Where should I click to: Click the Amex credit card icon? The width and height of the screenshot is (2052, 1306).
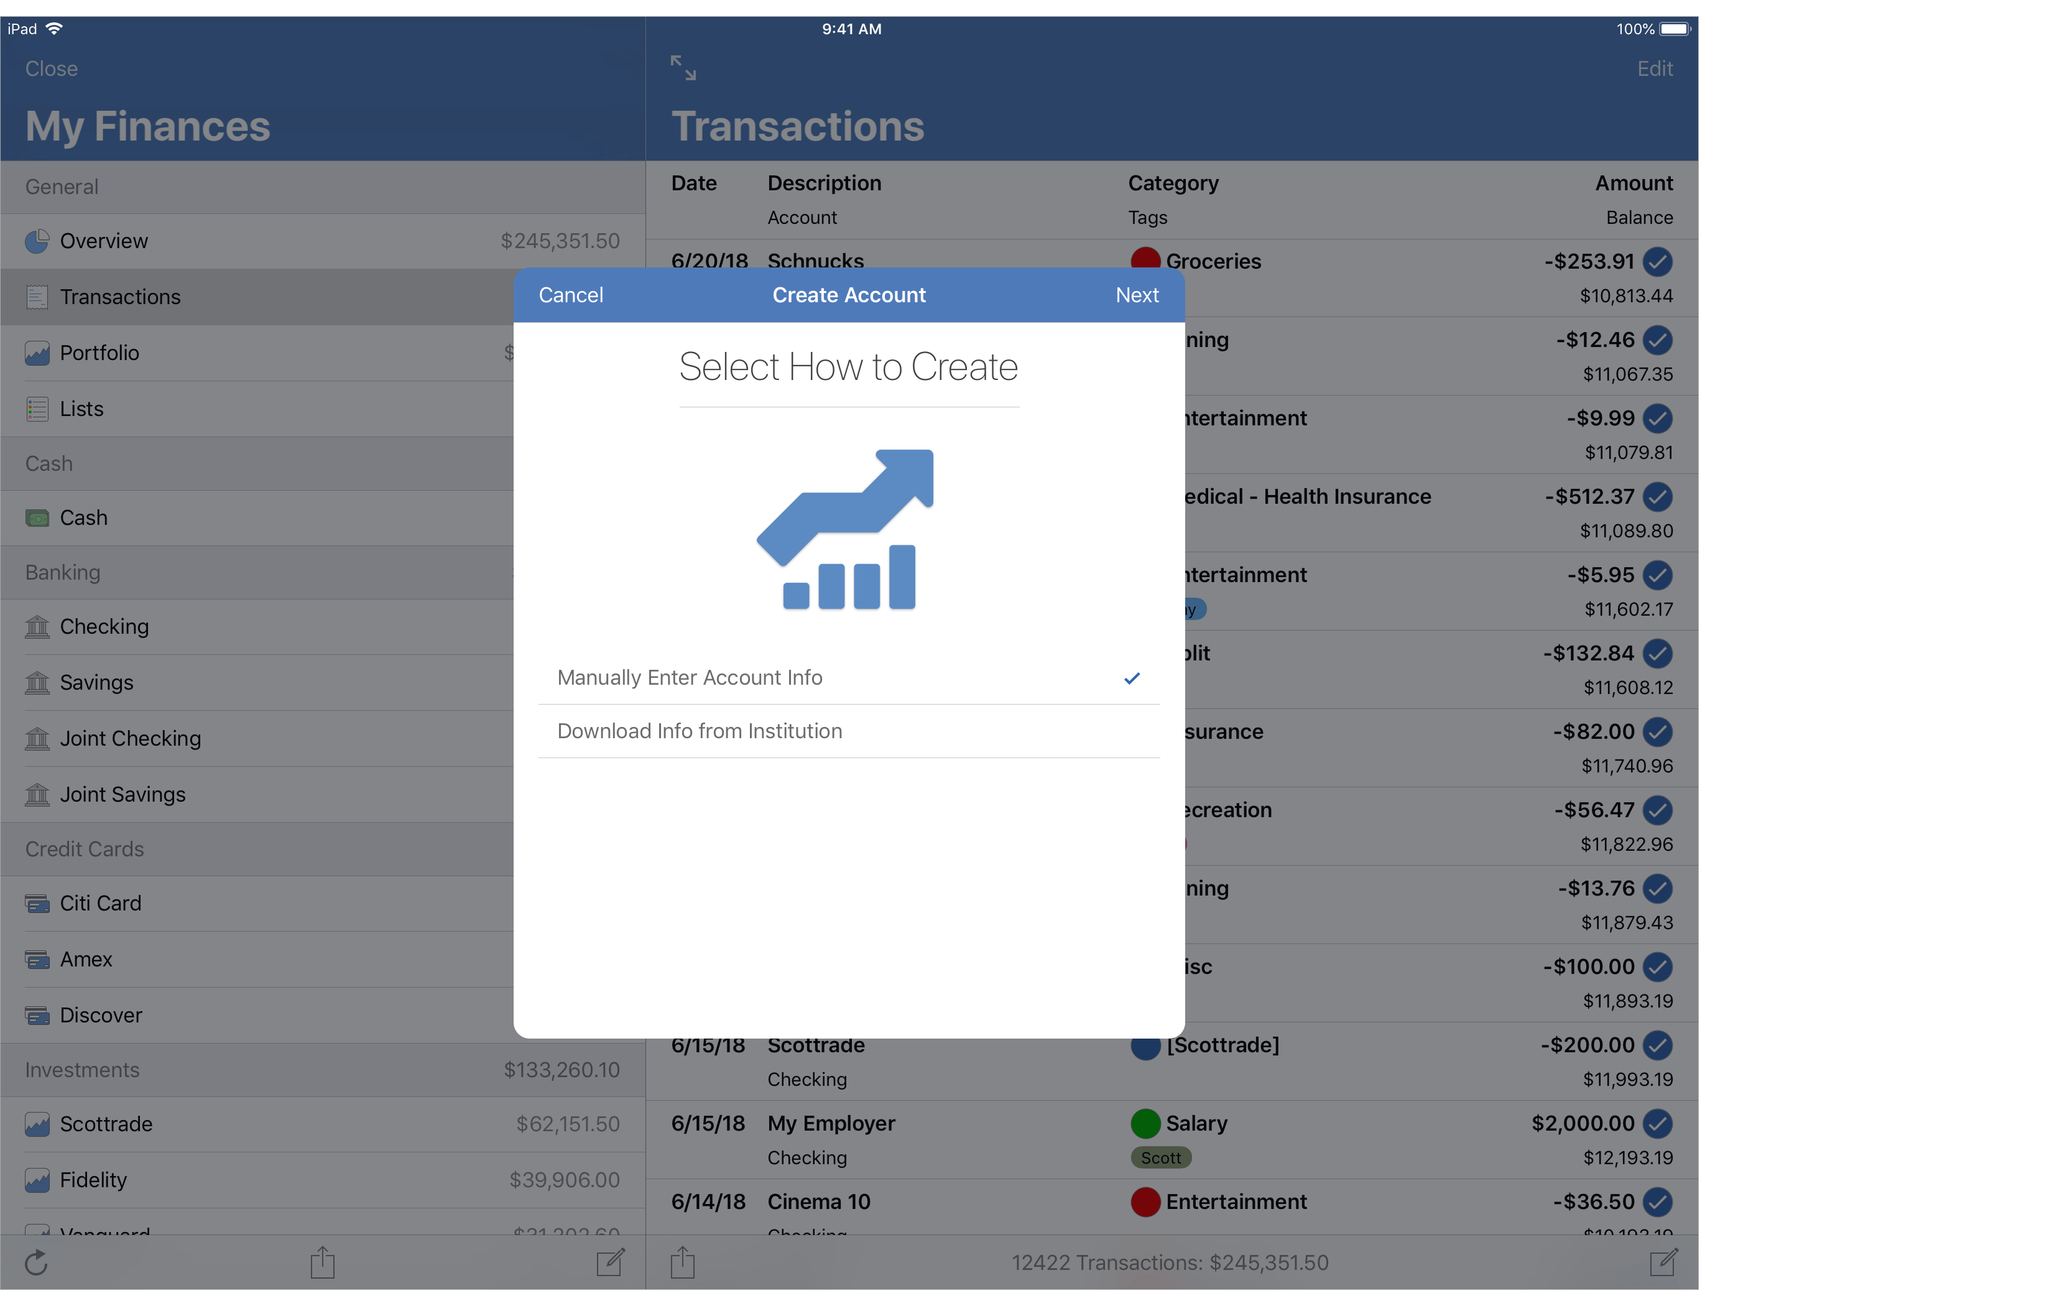coord(37,960)
